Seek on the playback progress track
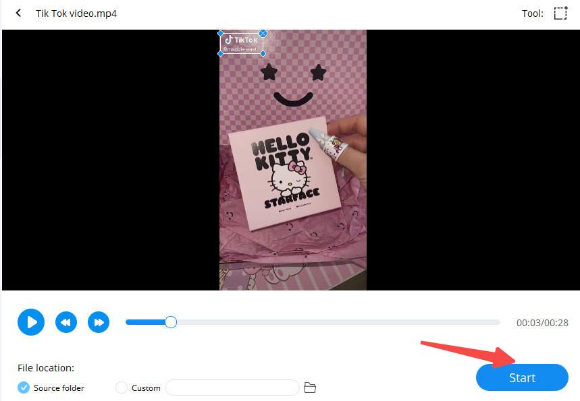Screen dimensions: 580x401 [313, 322]
